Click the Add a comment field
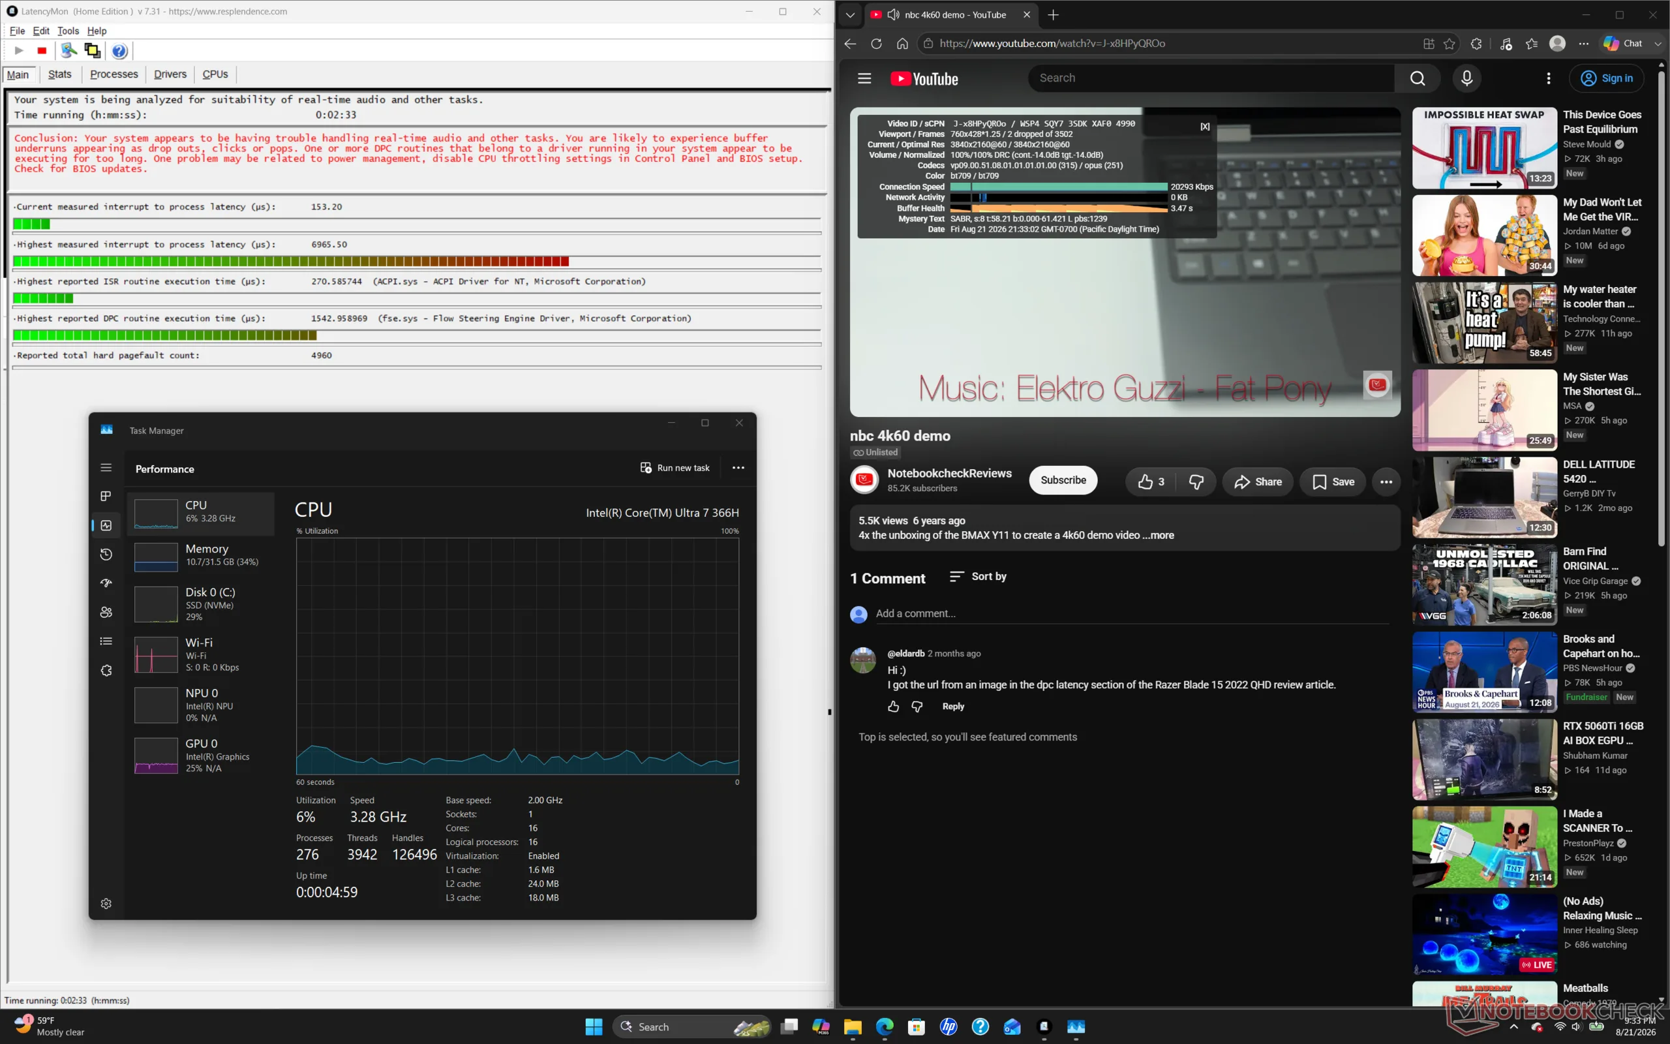Viewport: 1670px width, 1044px height. [1132, 614]
